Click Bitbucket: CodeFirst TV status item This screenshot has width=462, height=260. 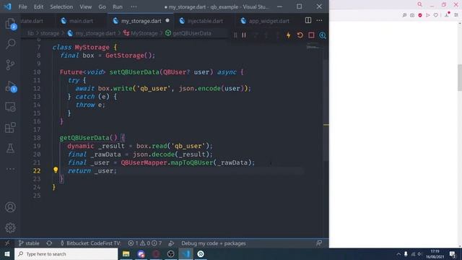90,243
